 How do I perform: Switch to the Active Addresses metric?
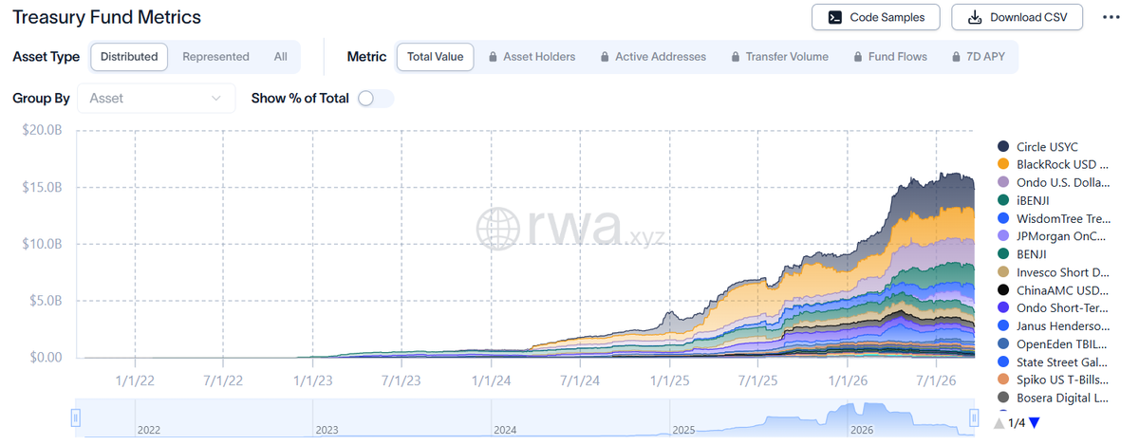[x=653, y=57]
